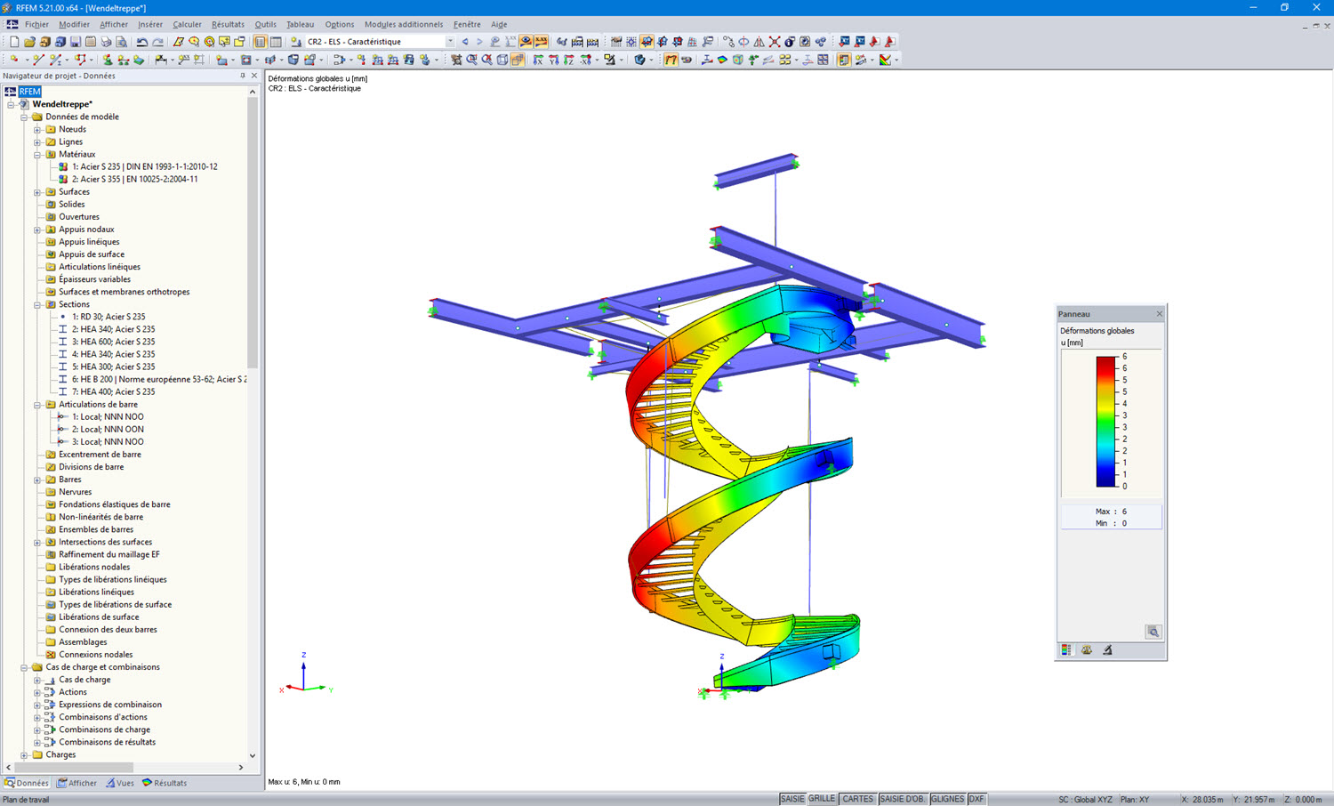Activate the zoom magnifier toolbar icon
The image size is (1334, 806).
pos(470,60)
